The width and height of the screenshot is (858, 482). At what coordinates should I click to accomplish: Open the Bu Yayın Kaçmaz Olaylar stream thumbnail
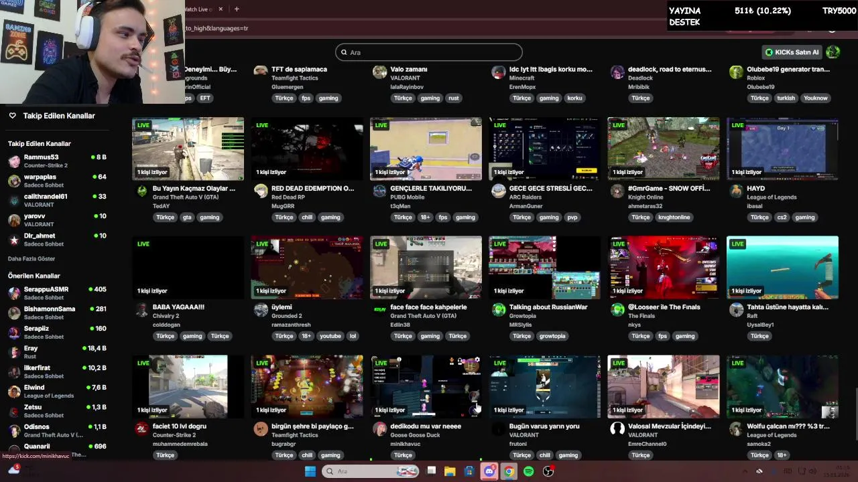point(188,149)
